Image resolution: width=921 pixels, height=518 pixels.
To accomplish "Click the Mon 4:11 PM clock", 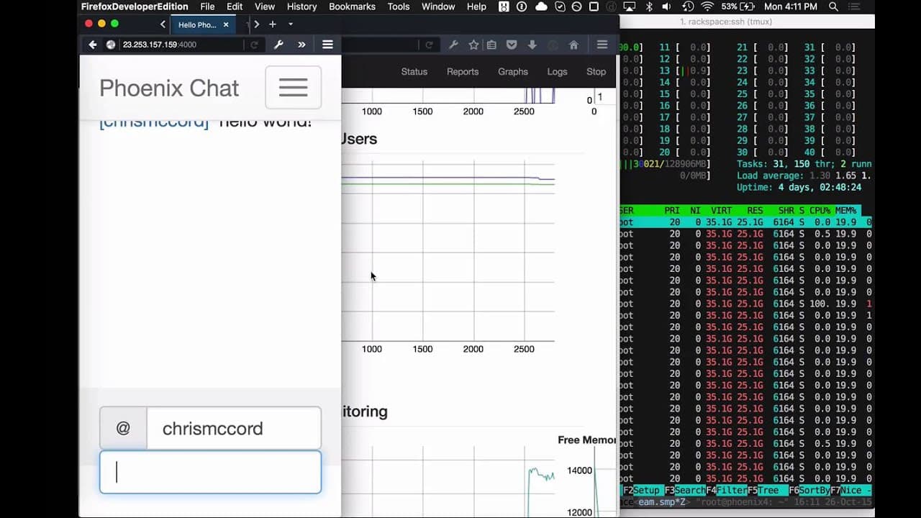I will (x=791, y=6).
